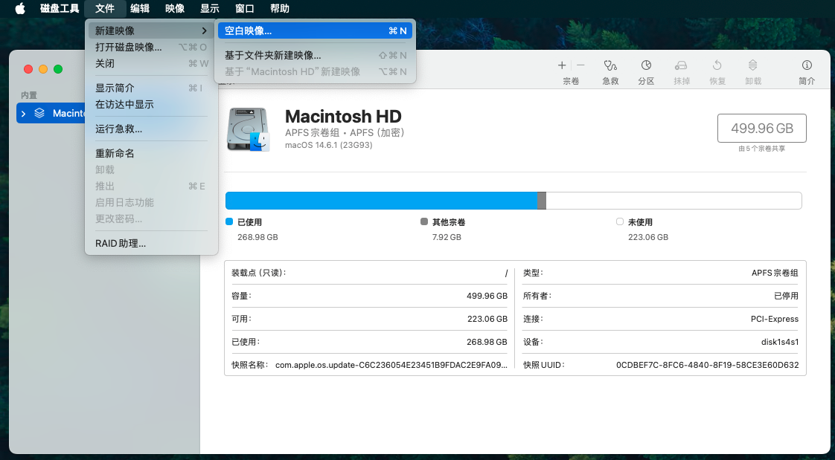Click the Macintosh HD drive icon
The image size is (835, 460).
[248, 129]
